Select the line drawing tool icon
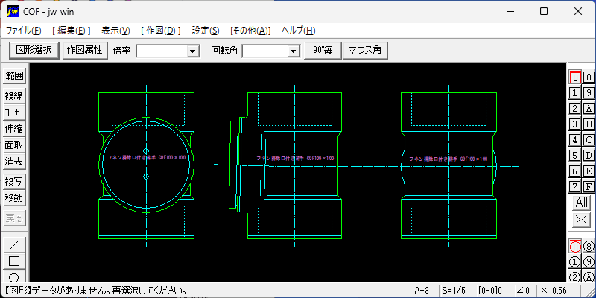The width and height of the screenshot is (596, 298). [x=14, y=245]
